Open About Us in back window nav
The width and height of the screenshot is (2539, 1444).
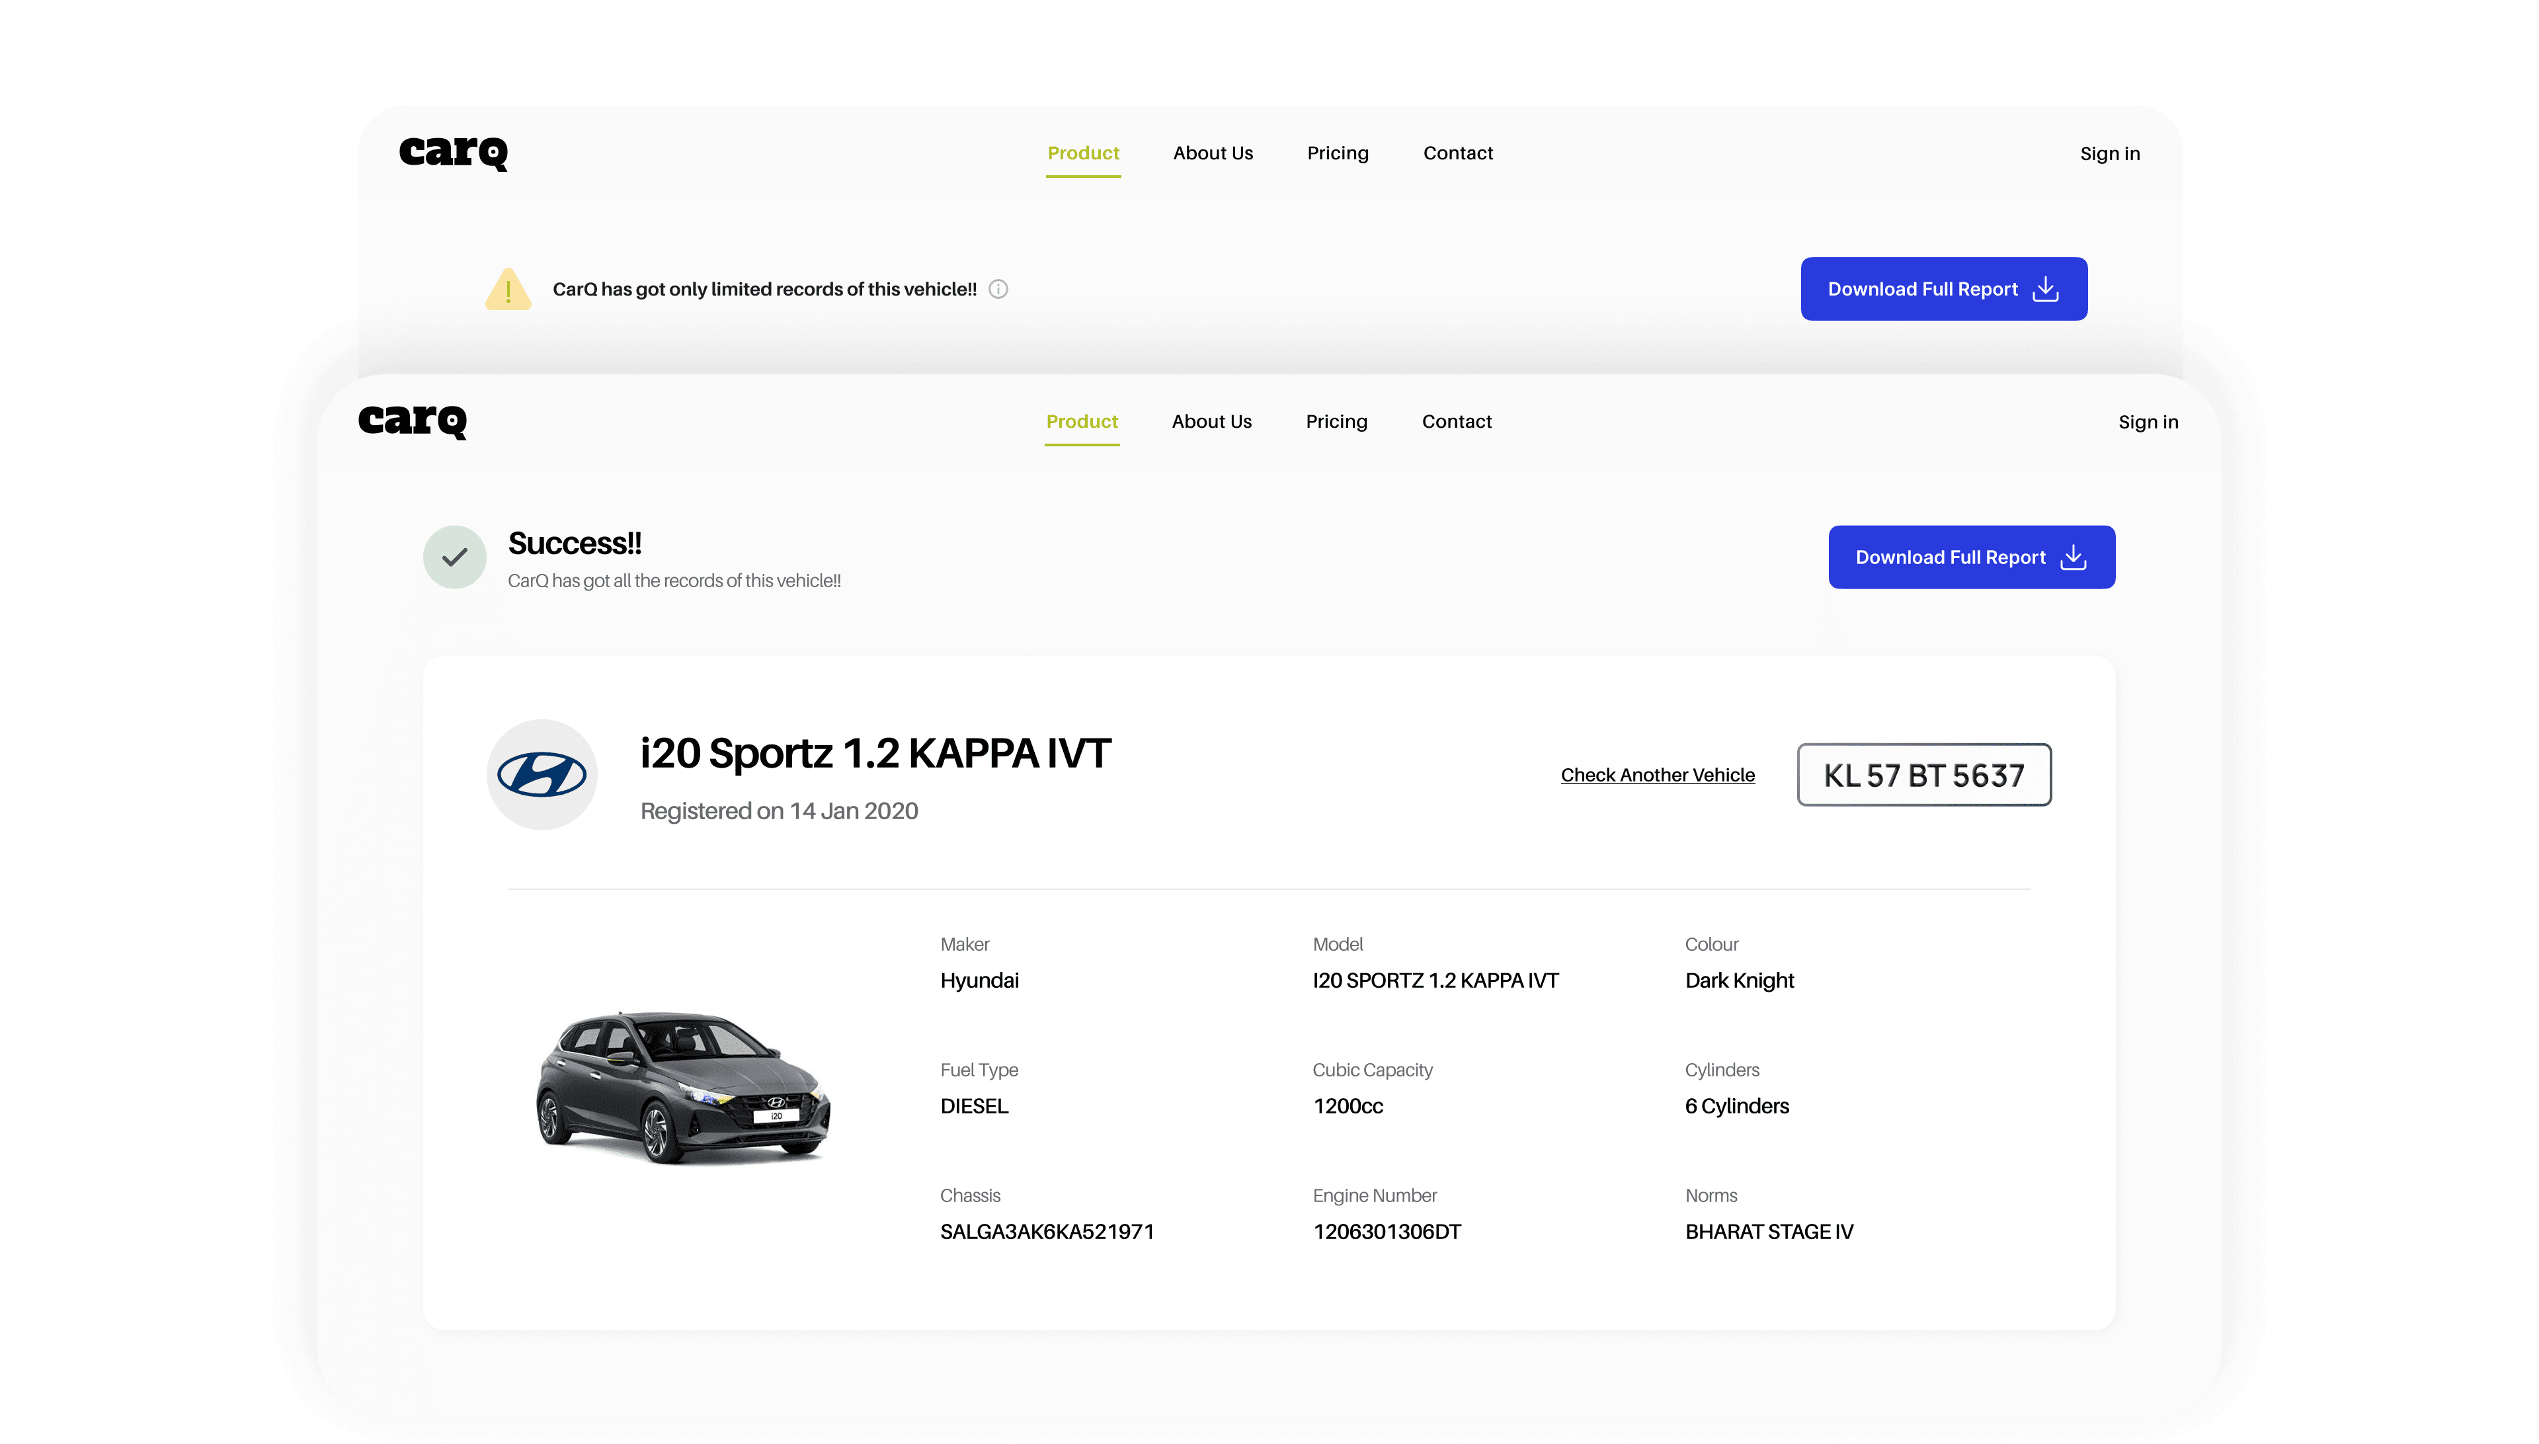point(1212,153)
